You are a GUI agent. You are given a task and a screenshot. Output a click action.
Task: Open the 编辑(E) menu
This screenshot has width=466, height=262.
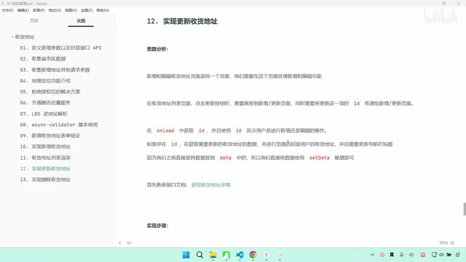point(23,10)
